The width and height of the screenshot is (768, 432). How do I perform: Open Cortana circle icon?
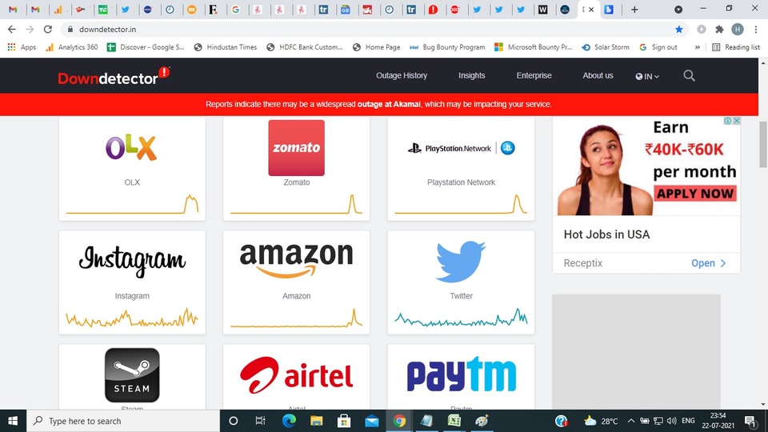(233, 421)
